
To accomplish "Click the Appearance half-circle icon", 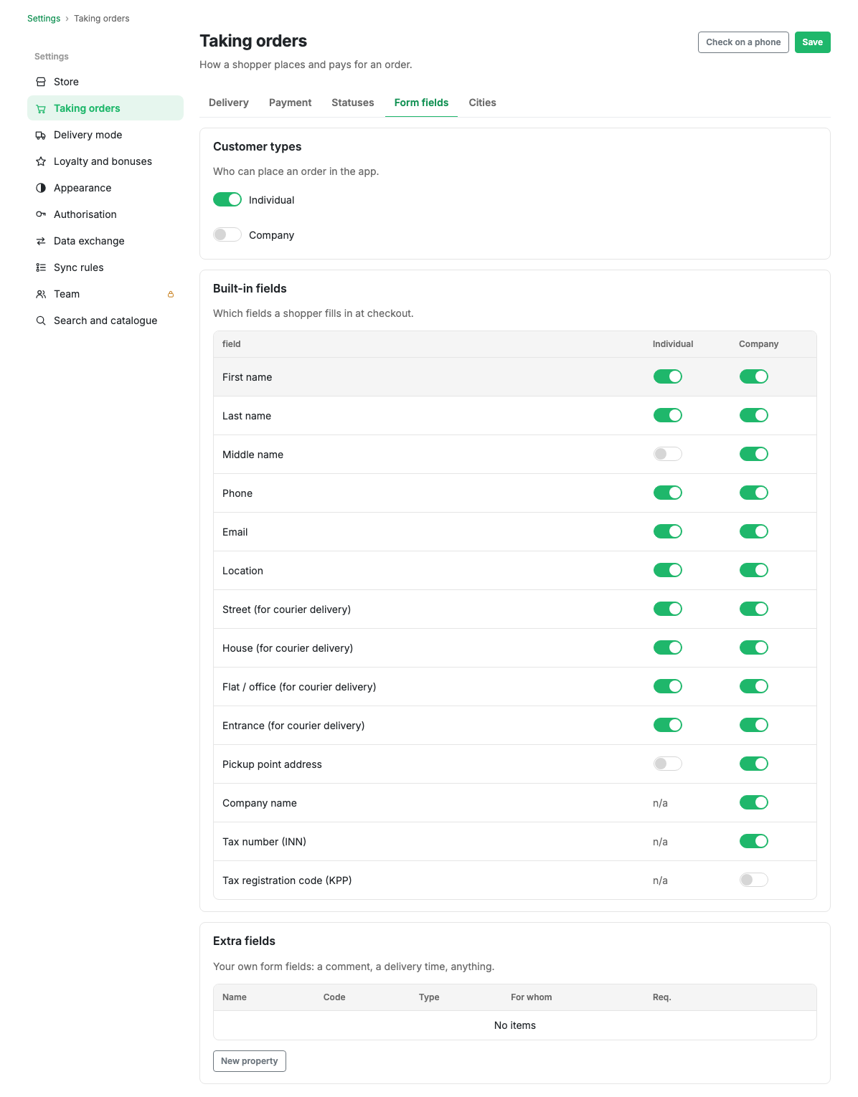I will pyautogui.click(x=41, y=188).
